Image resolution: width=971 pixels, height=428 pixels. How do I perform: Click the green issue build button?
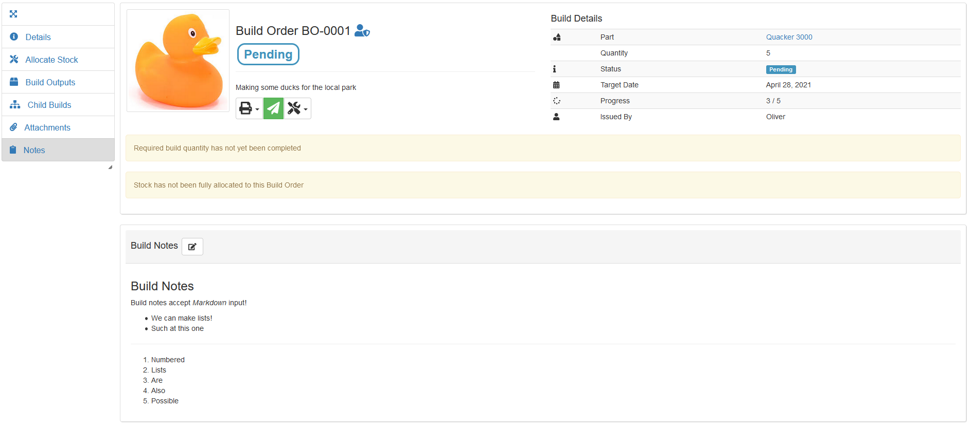273,108
